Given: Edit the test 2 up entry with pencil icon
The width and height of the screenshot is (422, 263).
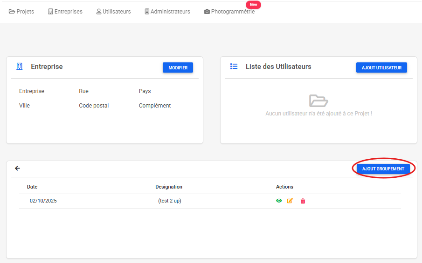Looking at the screenshot, I should point(290,201).
